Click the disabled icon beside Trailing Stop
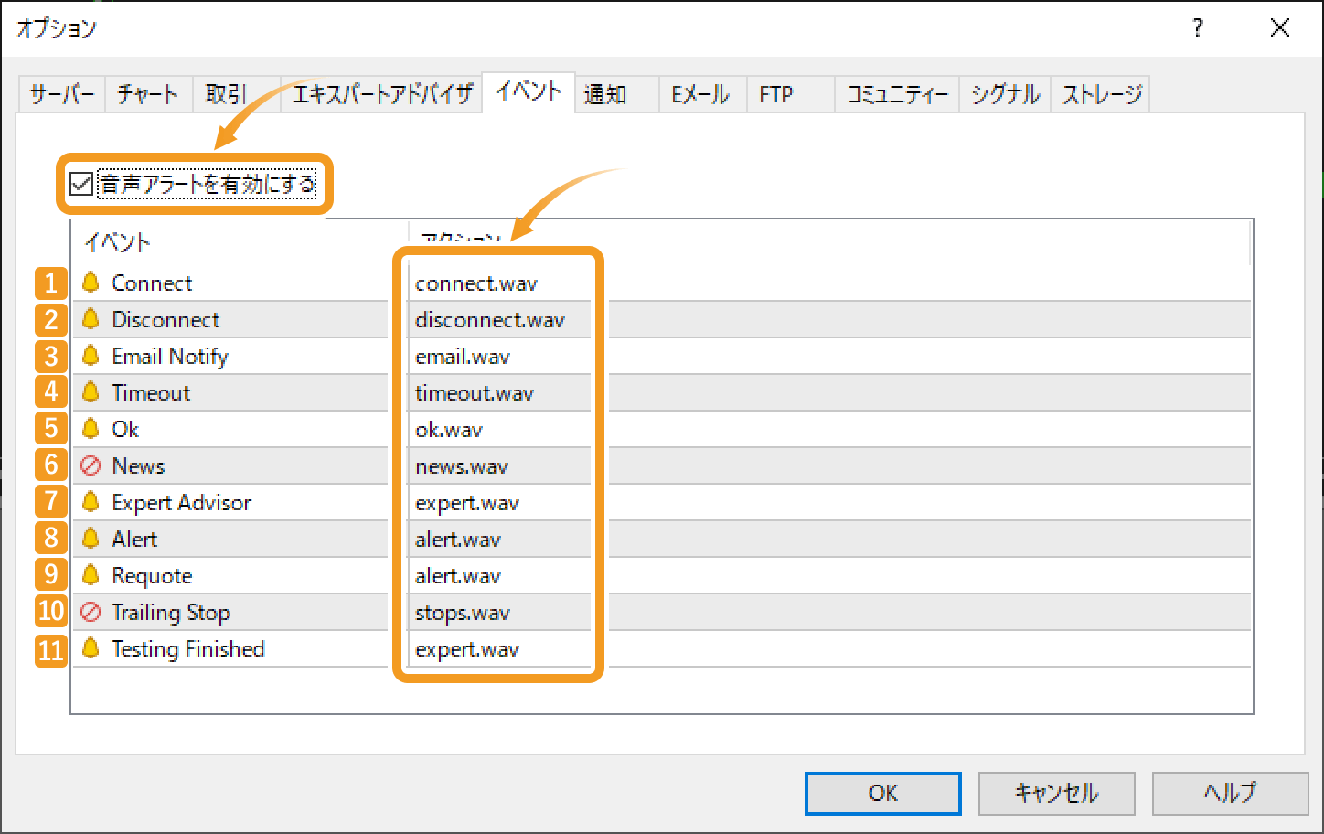This screenshot has width=1324, height=834. (91, 612)
